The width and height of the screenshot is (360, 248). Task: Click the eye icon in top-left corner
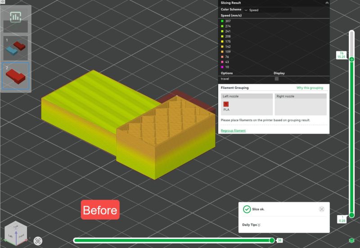[x=3, y=2]
